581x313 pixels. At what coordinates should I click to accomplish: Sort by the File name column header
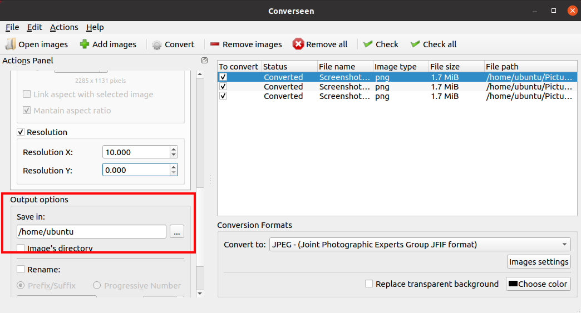pyautogui.click(x=345, y=67)
